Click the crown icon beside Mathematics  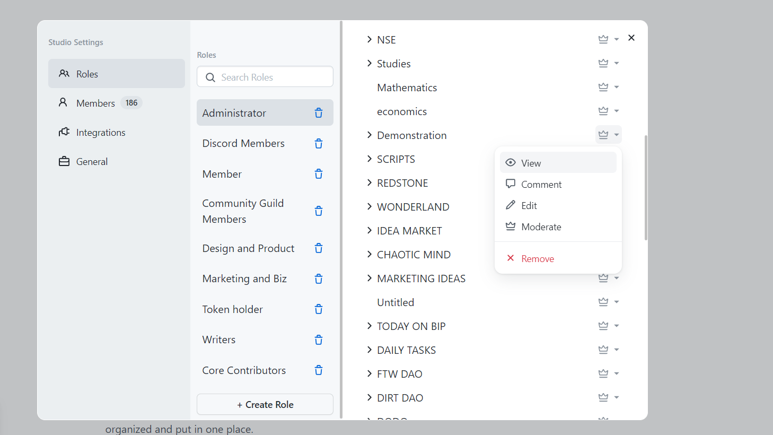pyautogui.click(x=603, y=86)
